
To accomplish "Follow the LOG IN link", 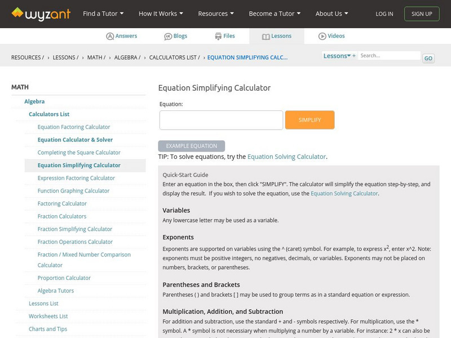I will tap(384, 14).
